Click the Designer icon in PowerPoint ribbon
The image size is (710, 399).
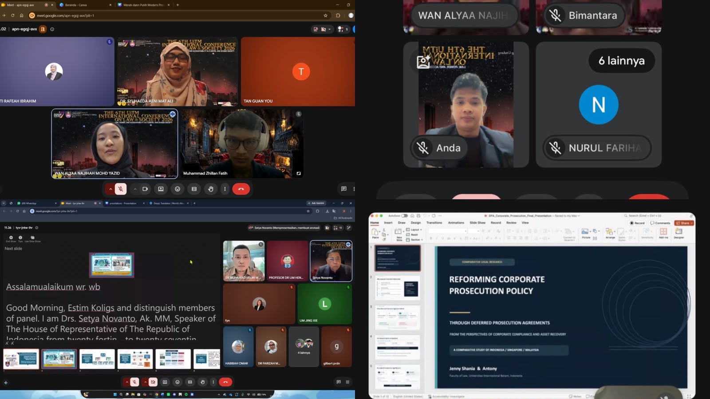(x=678, y=233)
